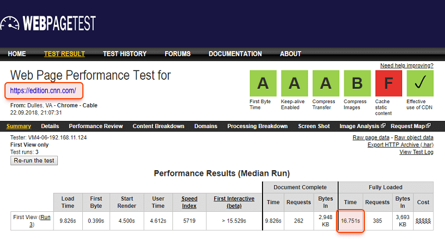Image resolution: width=445 pixels, height=239 pixels.
Task: Click the external-link icon beside Image Analysis
Action: pos(383,125)
